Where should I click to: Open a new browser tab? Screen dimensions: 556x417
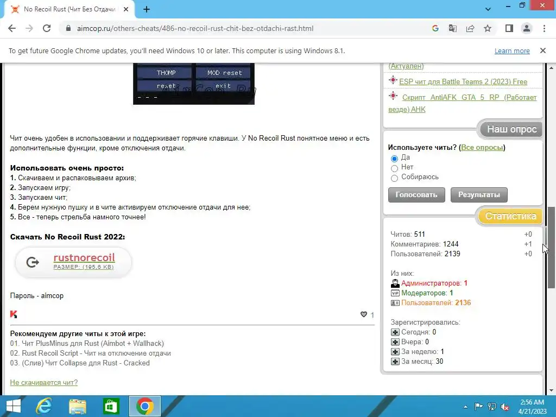147,9
